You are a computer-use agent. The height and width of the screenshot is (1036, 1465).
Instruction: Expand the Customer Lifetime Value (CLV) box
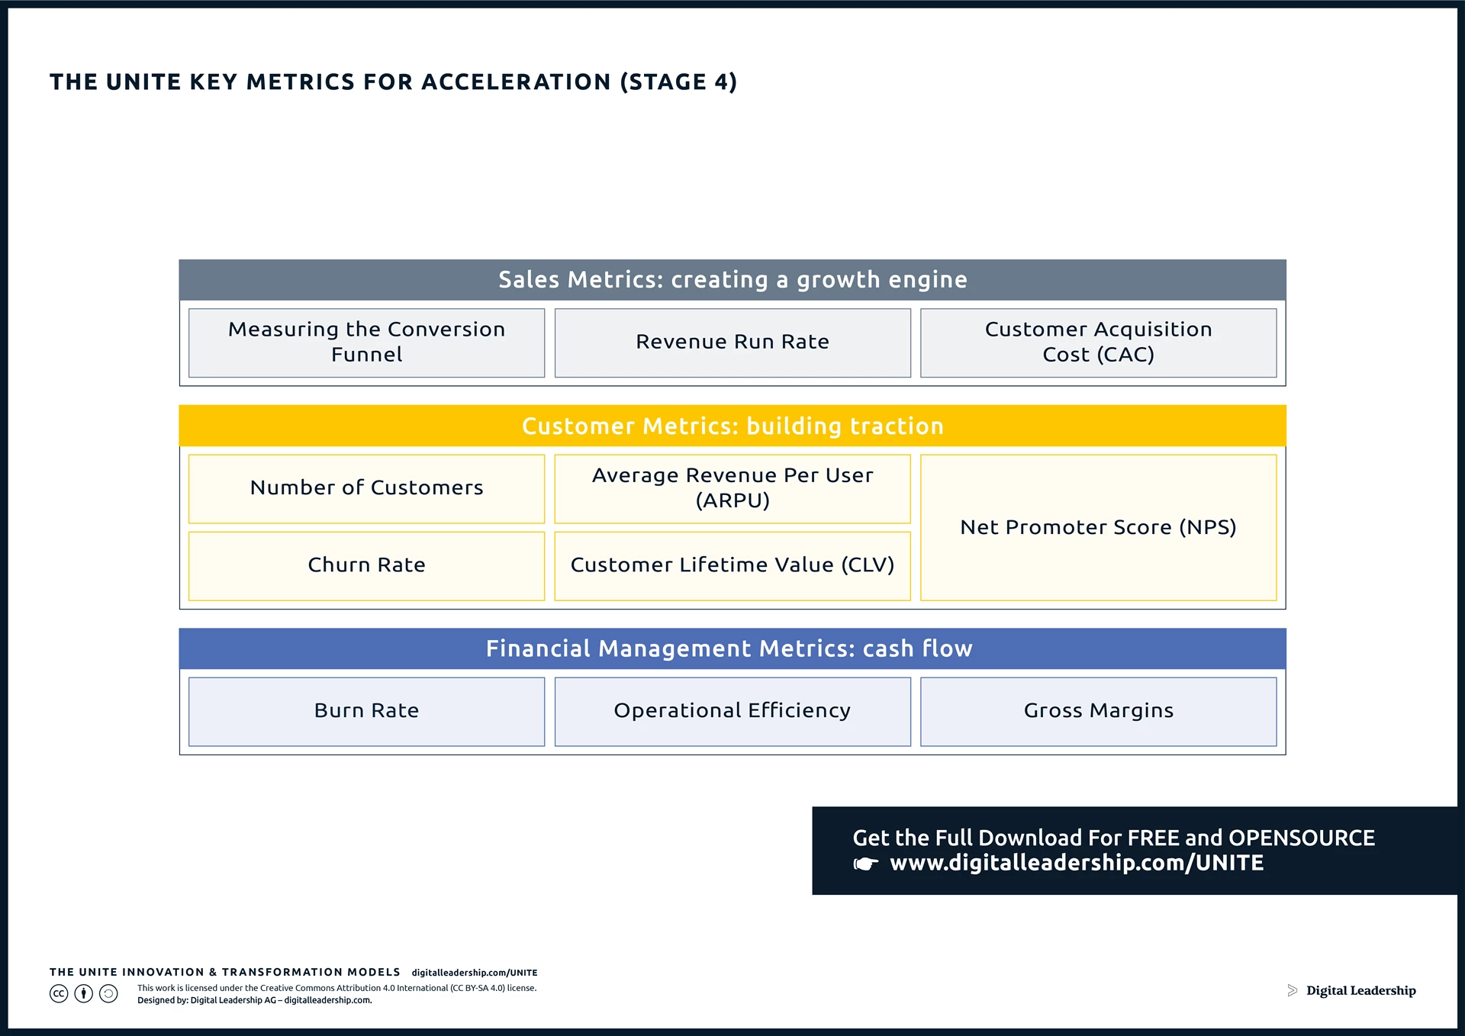[732, 565]
